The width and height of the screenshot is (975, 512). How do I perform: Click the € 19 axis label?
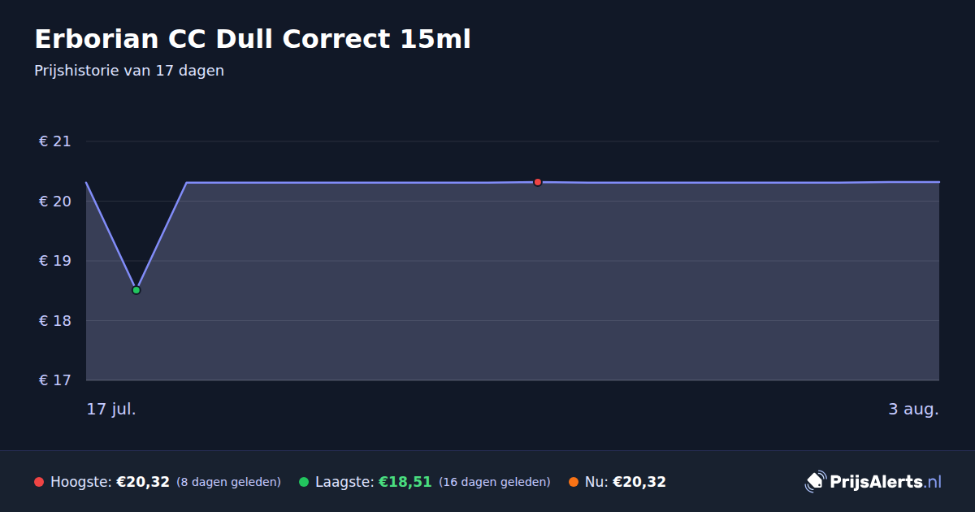[x=55, y=261]
